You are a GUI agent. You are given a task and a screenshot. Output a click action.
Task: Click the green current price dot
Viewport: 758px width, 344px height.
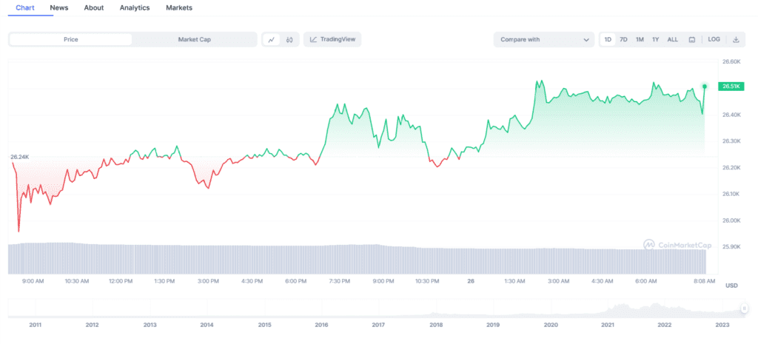click(705, 87)
